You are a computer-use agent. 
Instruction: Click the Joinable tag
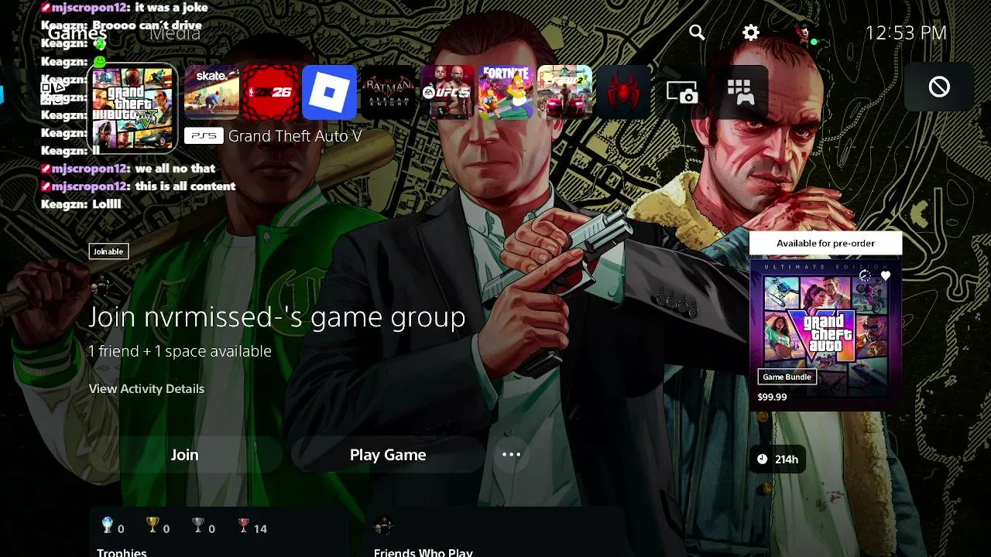tap(108, 251)
